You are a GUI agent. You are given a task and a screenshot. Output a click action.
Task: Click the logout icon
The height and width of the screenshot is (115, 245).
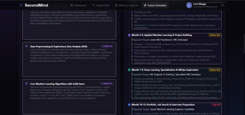[x=223, y=5]
